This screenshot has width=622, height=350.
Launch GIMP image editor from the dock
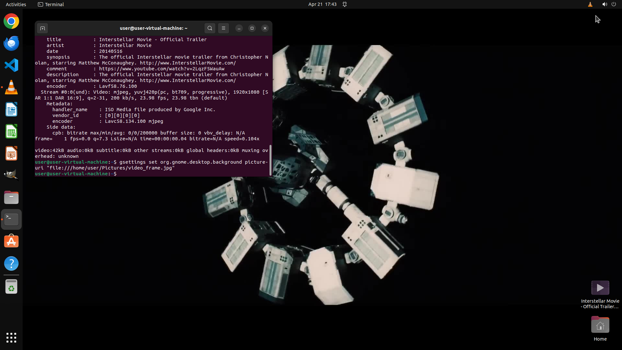[11, 175]
